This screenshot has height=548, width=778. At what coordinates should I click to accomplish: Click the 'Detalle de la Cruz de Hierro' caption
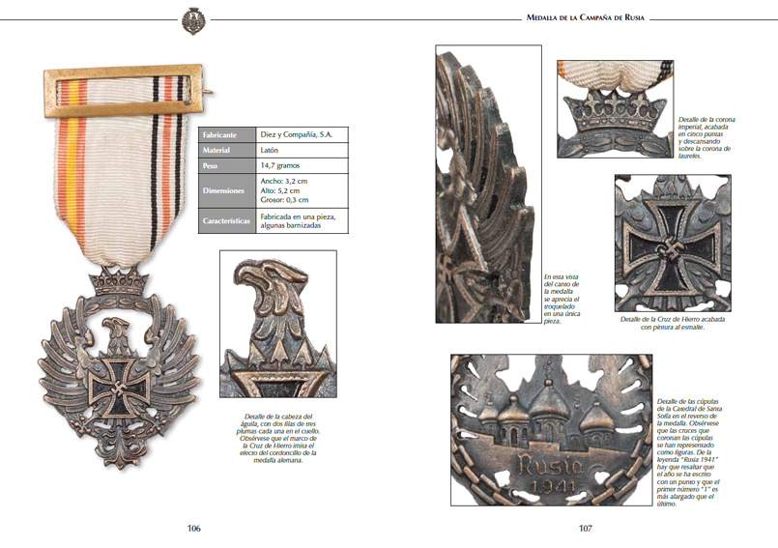click(673, 323)
